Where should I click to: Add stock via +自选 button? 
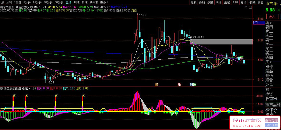coord(252,2)
